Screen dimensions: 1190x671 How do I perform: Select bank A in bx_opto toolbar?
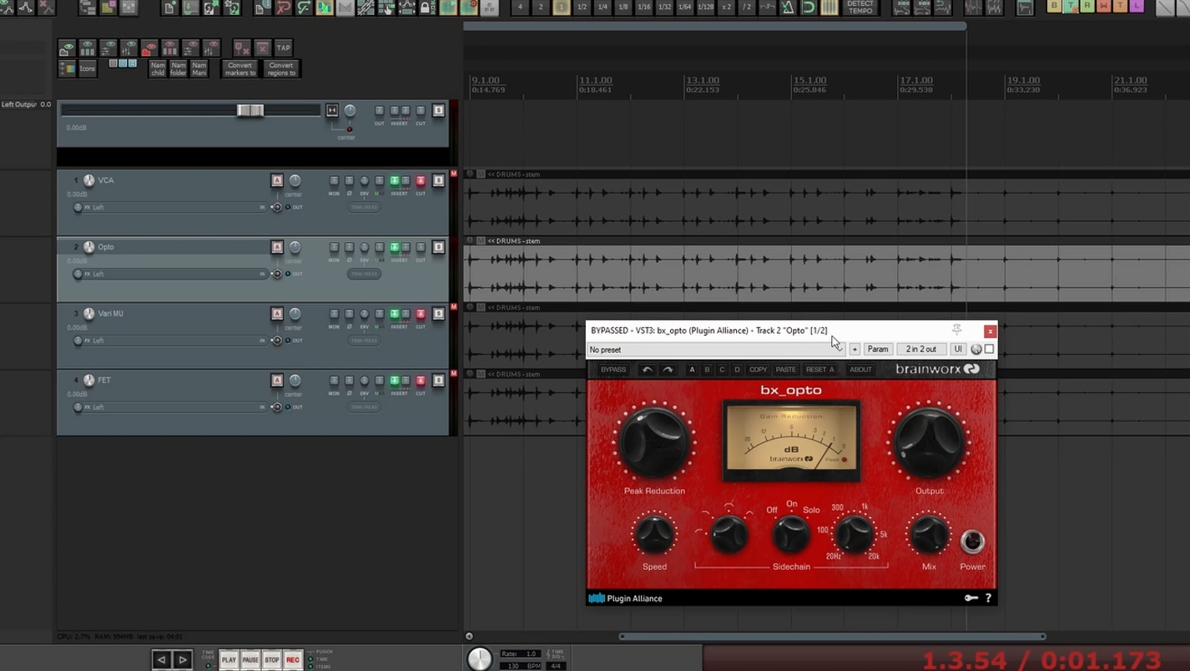coord(692,370)
